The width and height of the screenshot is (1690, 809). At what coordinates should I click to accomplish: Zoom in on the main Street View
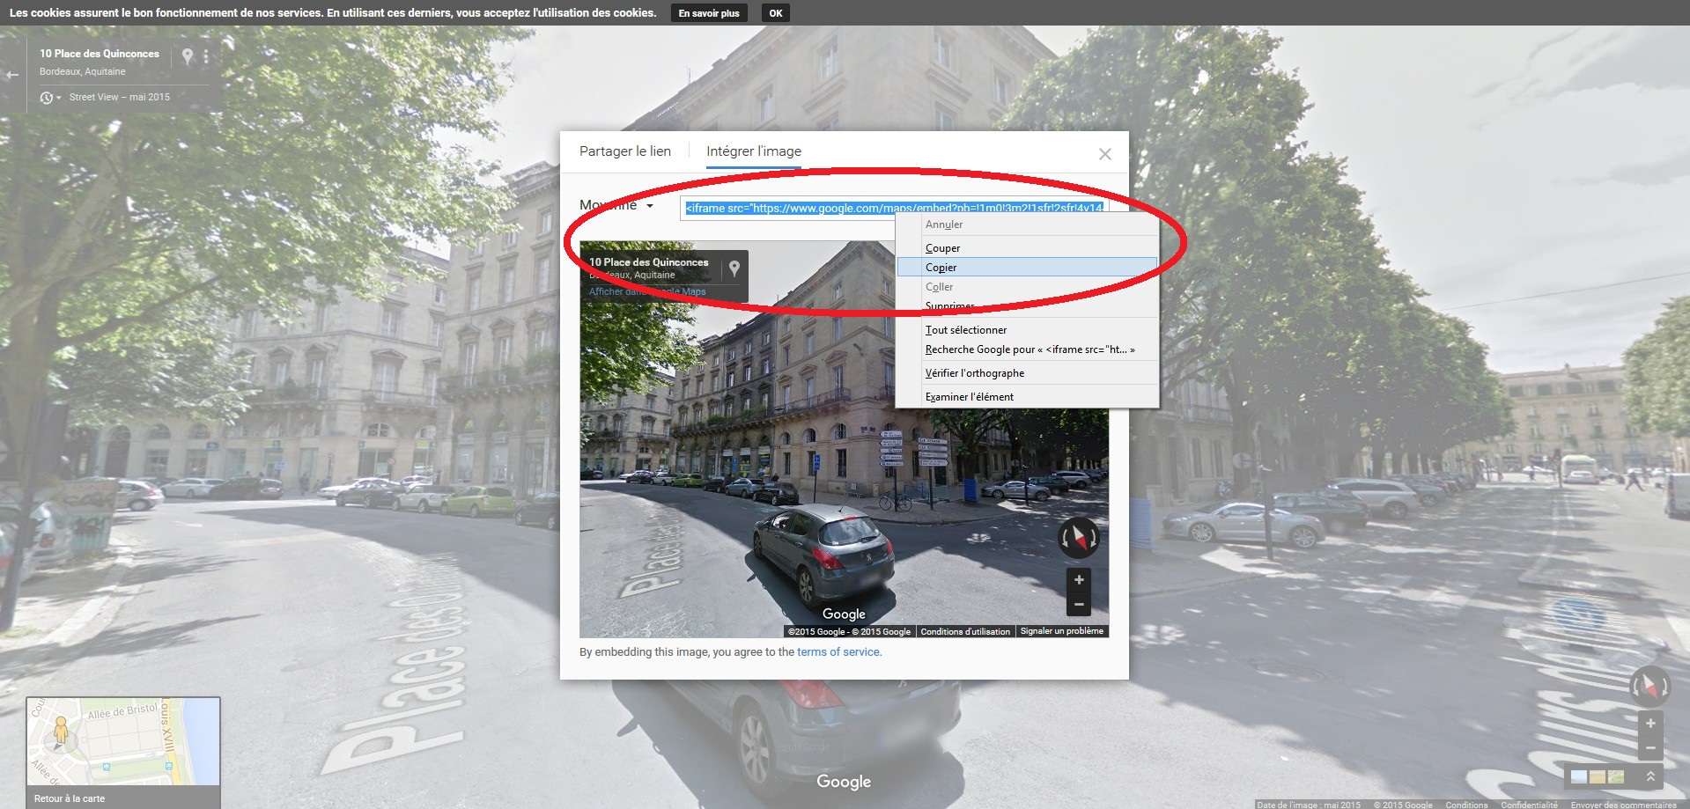[1650, 724]
